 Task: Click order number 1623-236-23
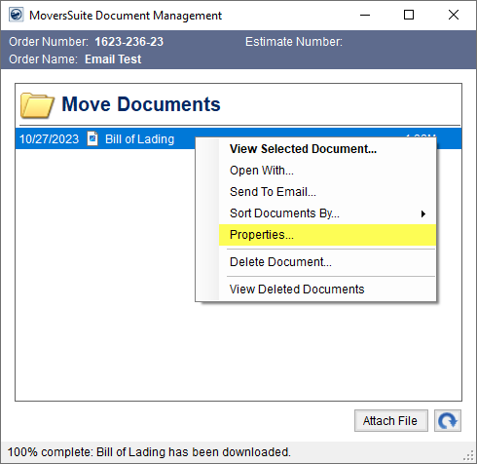click(x=128, y=42)
